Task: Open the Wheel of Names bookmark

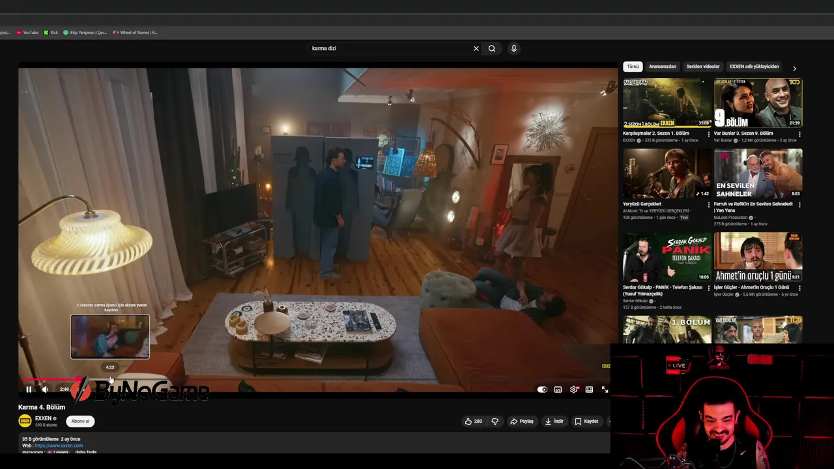Action: (x=135, y=32)
